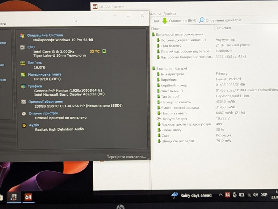Open the Материнська плата section heading
This screenshot has height=209, width=278.
pos(45,74)
